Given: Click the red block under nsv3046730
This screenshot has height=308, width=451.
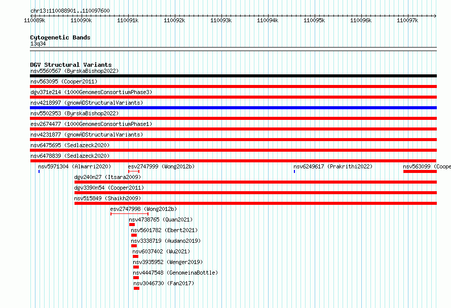Looking at the screenshot, I should tap(137, 288).
